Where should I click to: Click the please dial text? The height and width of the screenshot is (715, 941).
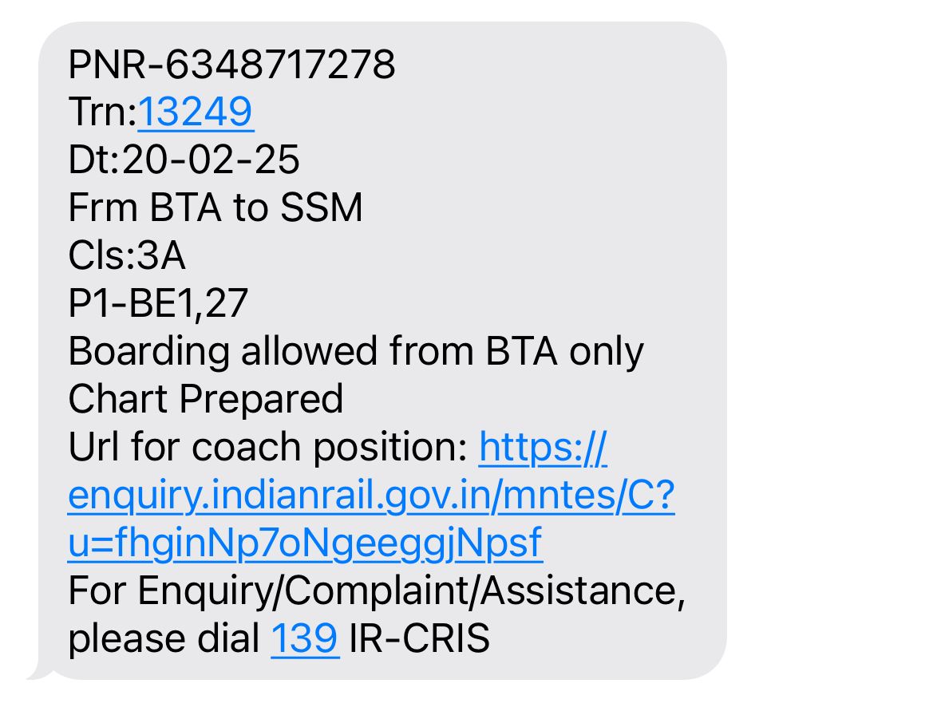[x=164, y=639]
